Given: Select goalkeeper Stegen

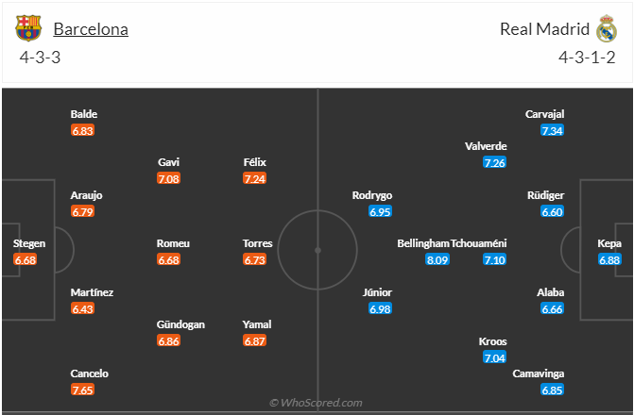Looking at the screenshot, I should pos(28,243).
